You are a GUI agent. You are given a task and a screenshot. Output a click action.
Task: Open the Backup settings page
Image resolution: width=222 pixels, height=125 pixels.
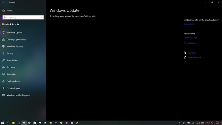click(23, 53)
